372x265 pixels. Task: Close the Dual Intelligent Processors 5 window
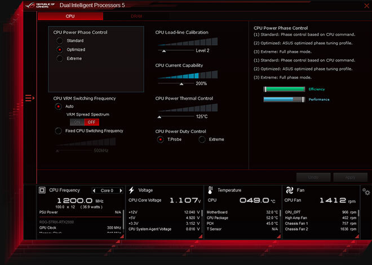click(366, 6)
